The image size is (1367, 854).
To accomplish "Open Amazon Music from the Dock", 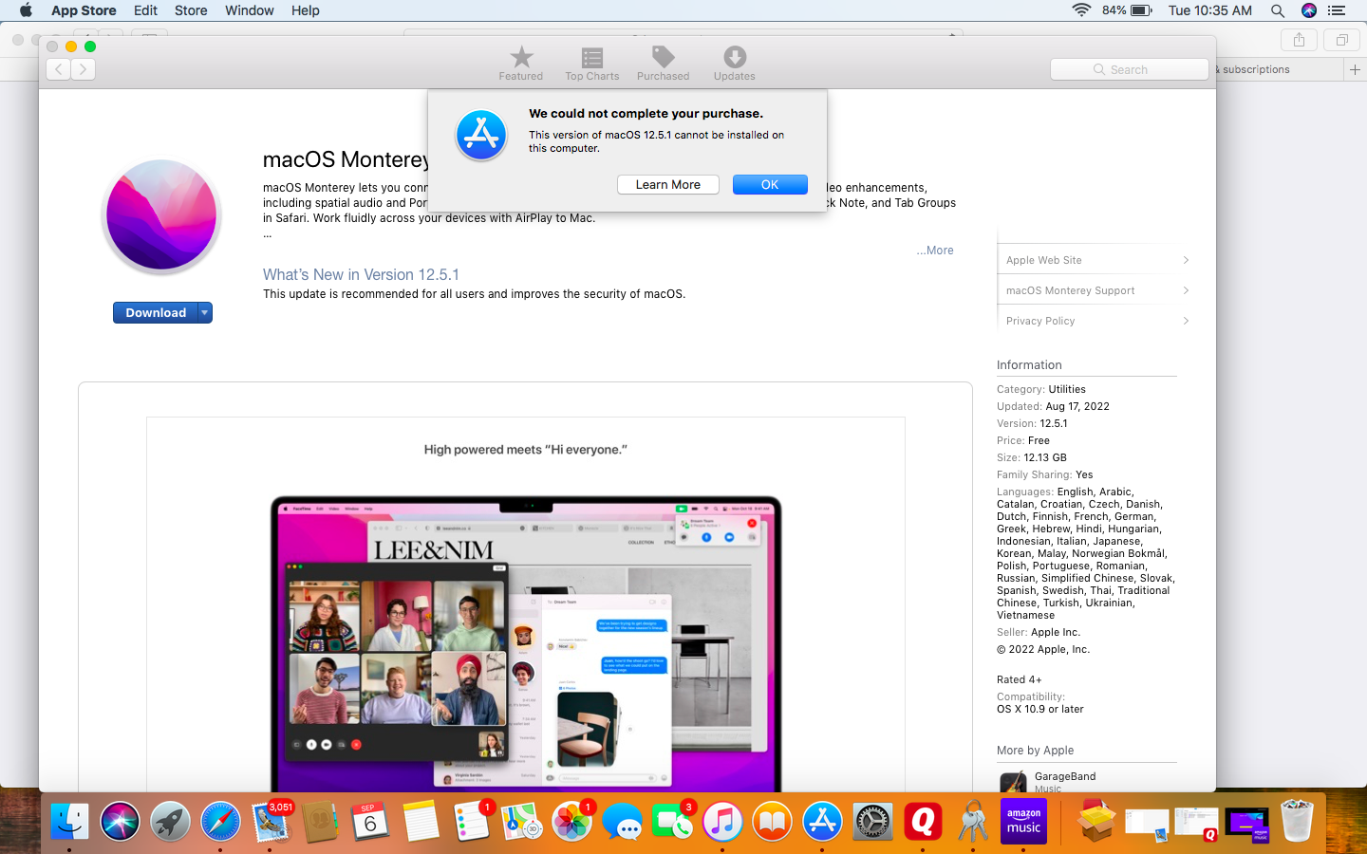I will click(1023, 822).
